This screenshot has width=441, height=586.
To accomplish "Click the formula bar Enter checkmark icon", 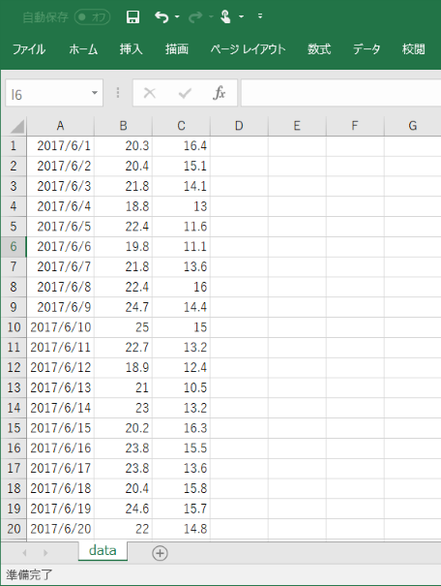I will (185, 93).
